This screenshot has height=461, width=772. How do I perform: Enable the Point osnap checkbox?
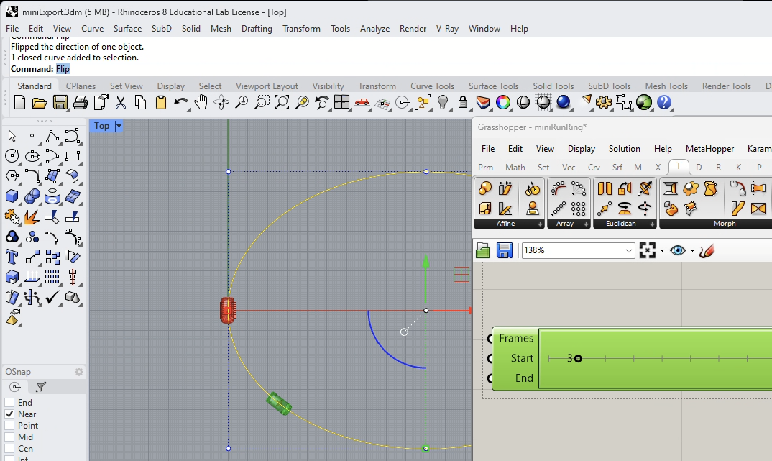[9, 425]
